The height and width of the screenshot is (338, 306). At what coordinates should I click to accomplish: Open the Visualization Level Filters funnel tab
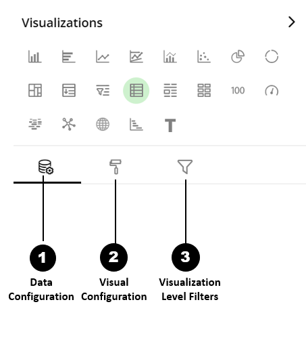coord(185,167)
